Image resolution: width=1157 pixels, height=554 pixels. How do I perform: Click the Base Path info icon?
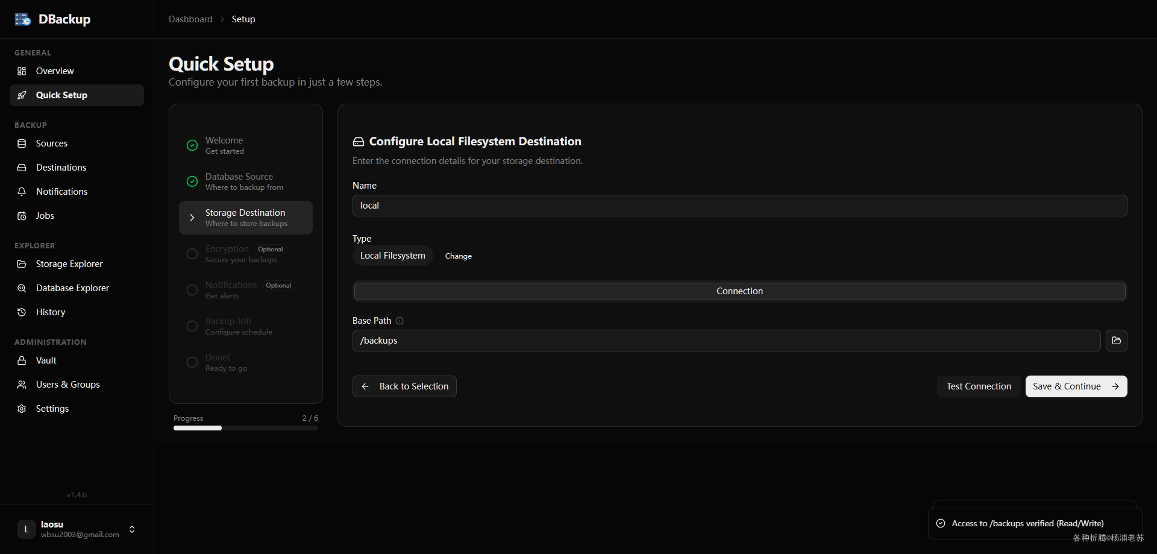[x=400, y=321]
